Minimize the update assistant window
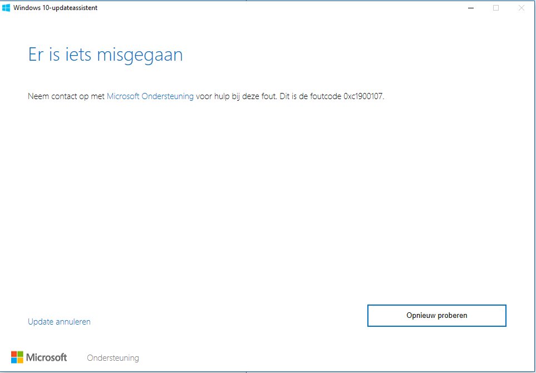 [471, 8]
